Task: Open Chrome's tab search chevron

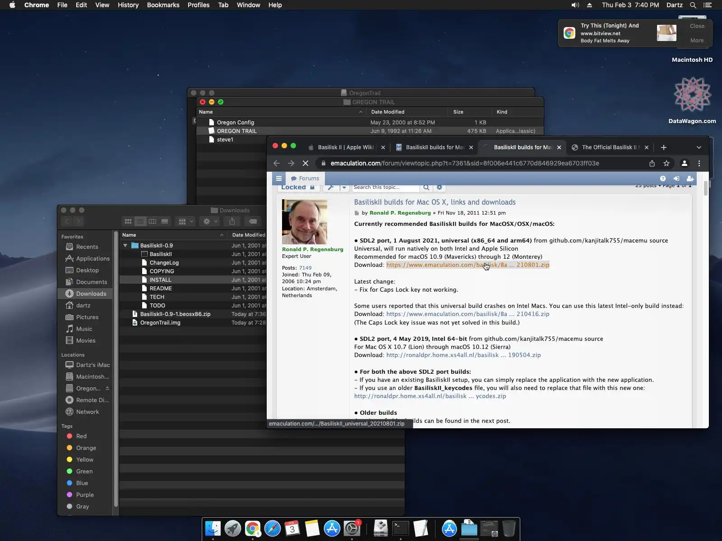Action: (x=699, y=147)
